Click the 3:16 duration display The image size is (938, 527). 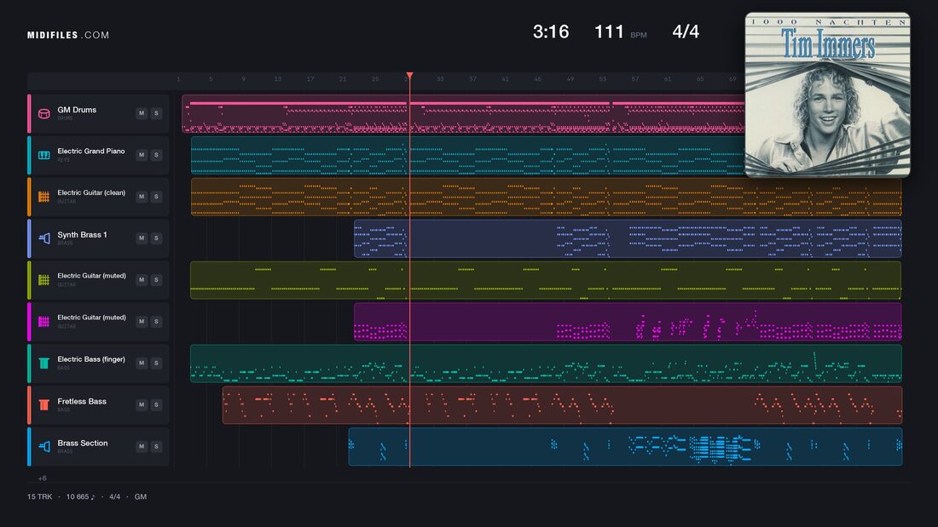click(x=551, y=32)
